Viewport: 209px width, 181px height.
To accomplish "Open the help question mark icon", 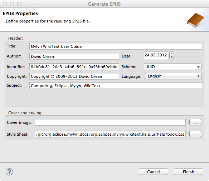I will click(9, 172).
